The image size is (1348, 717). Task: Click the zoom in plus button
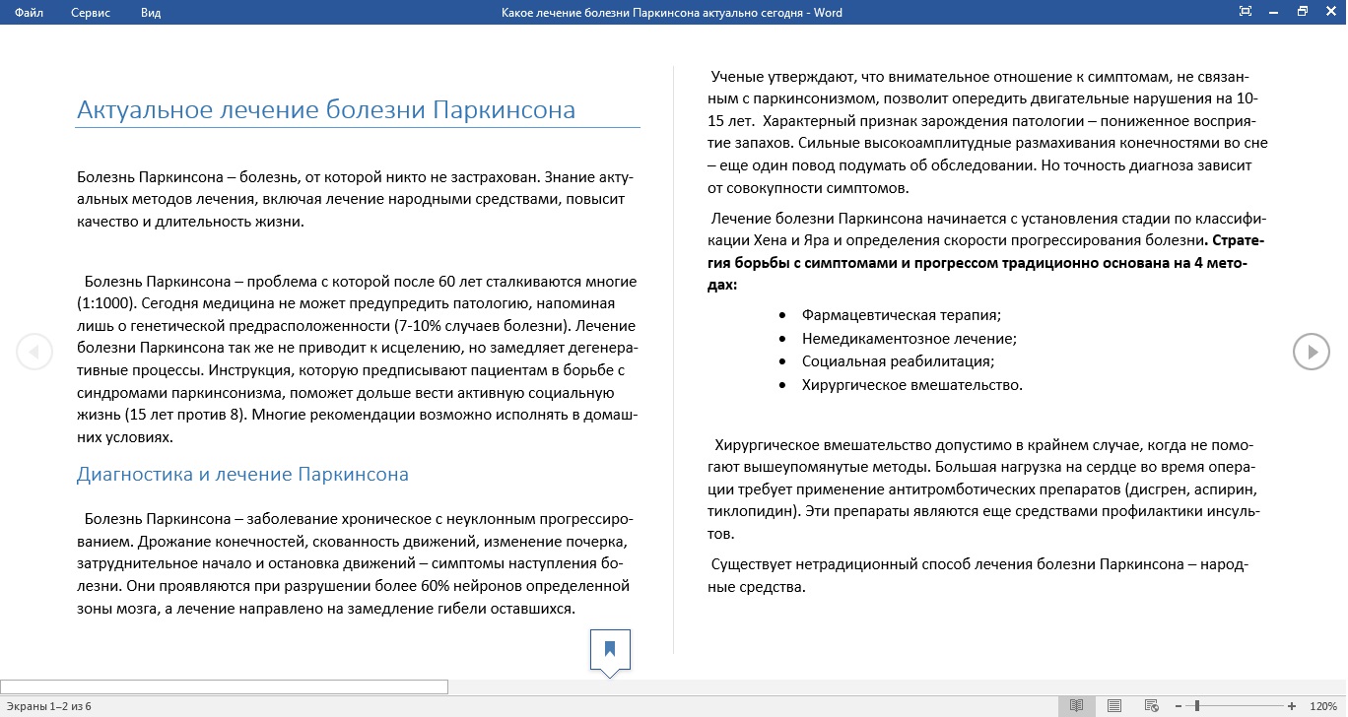click(x=1292, y=706)
